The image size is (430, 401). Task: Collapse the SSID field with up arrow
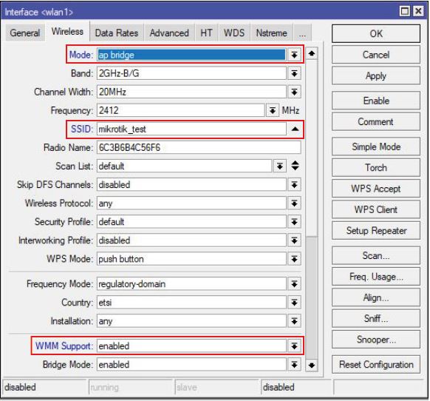click(x=295, y=129)
